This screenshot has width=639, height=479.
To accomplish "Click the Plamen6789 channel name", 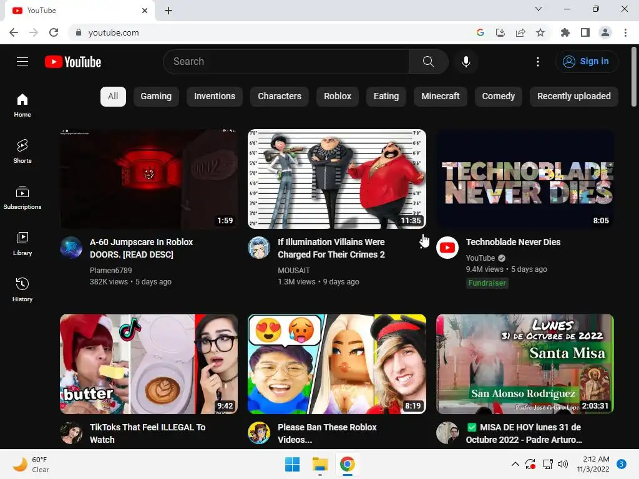I will coord(111,271).
